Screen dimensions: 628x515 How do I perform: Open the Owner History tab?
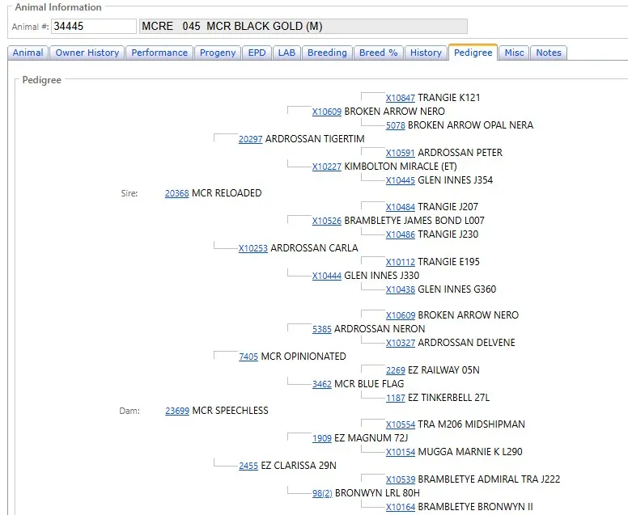(87, 53)
